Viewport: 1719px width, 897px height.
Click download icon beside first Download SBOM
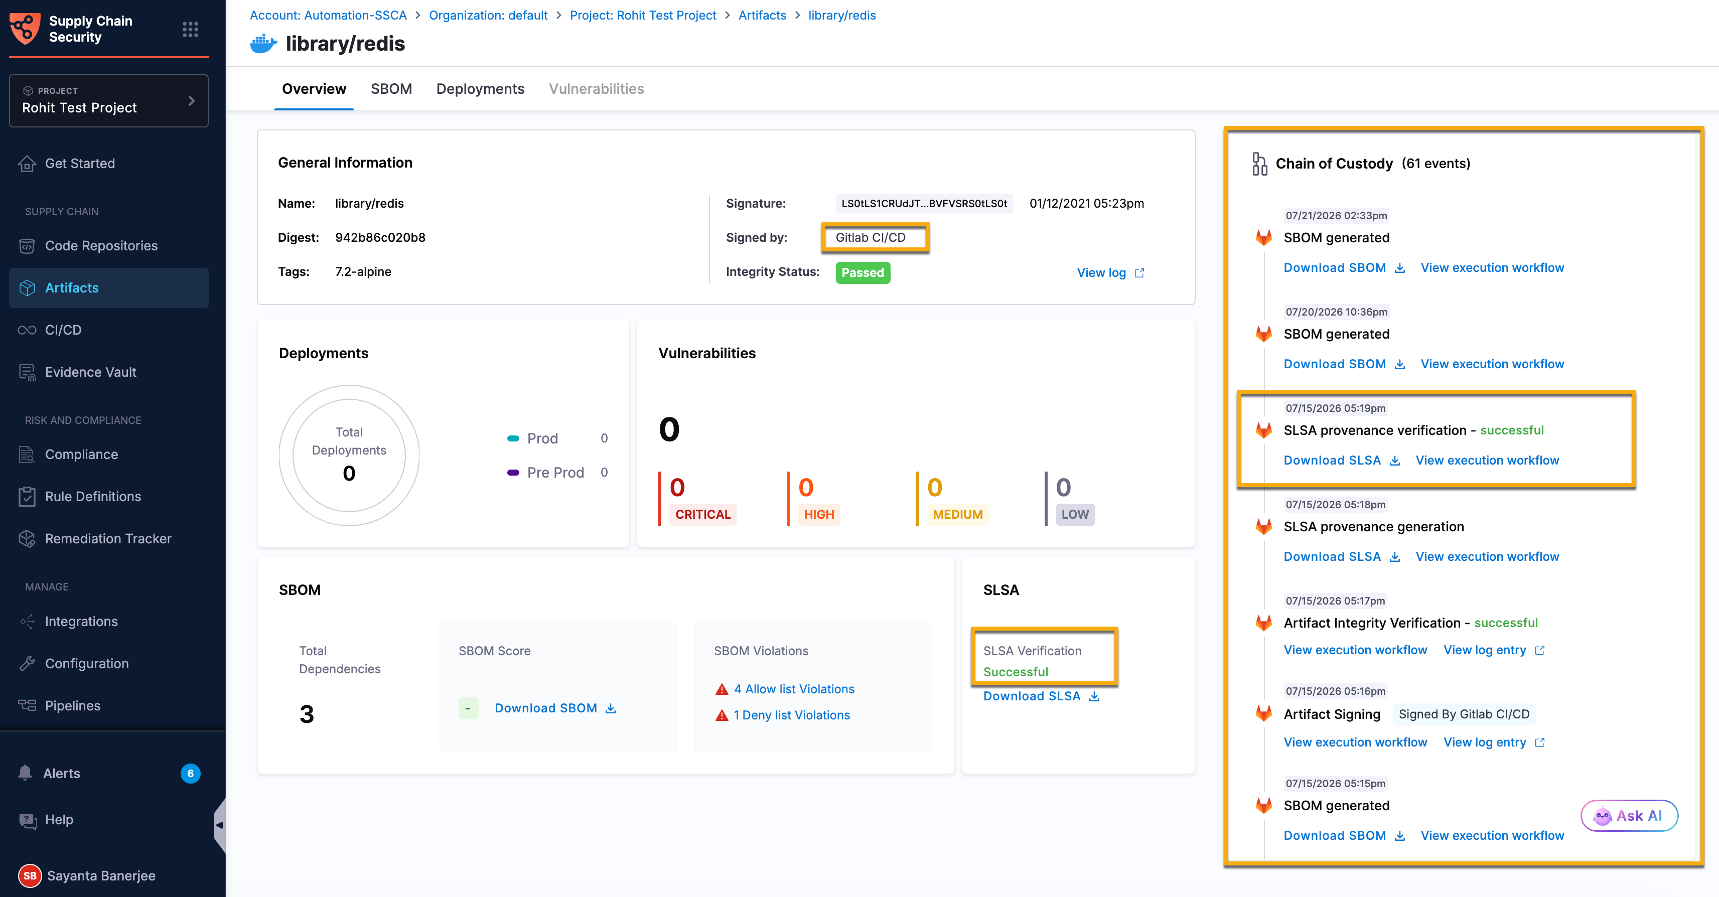pyautogui.click(x=1400, y=268)
